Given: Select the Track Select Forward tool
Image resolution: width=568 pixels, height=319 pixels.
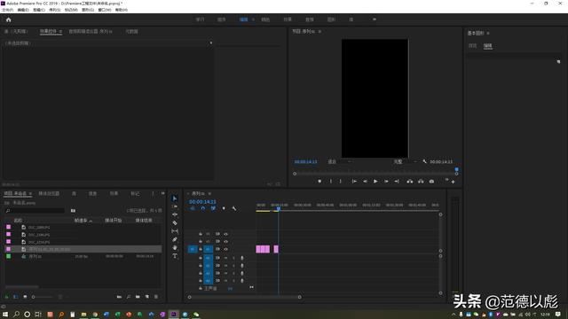Looking at the screenshot, I should coord(175,206).
